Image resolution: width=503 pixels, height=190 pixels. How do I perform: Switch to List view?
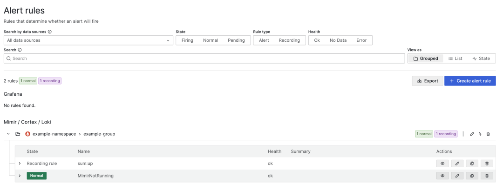pos(455,59)
